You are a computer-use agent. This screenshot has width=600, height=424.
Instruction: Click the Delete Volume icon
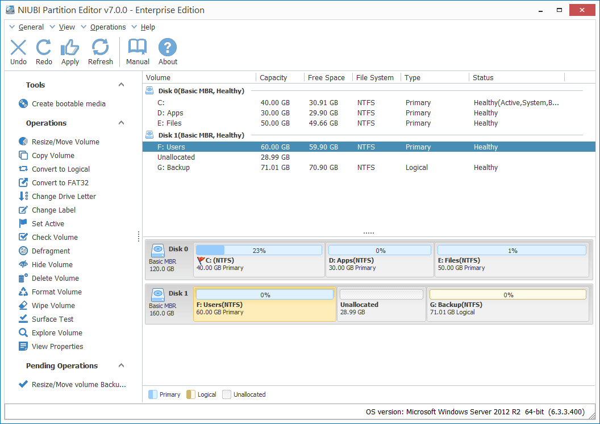23,278
